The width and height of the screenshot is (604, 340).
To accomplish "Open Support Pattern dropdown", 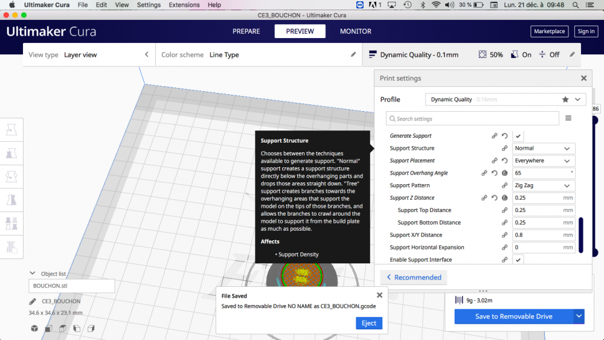I will 544,185.
